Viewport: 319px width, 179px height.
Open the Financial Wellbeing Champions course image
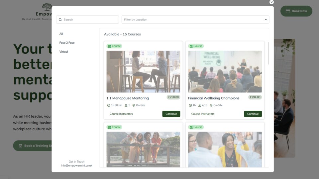(225, 72)
